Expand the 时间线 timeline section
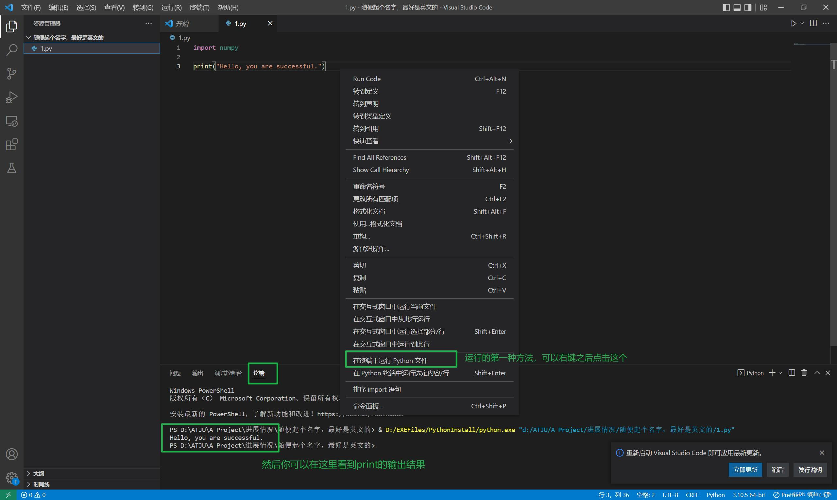Viewport: 837px width, 500px height. coord(41,484)
